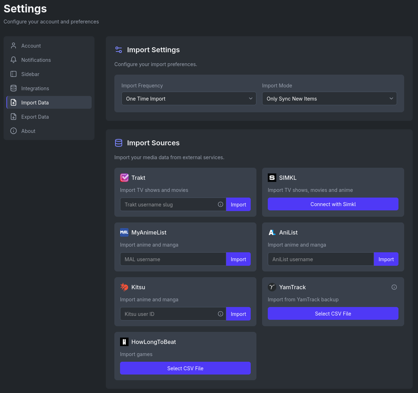Click the HowLongToBeat logo icon
418x393 pixels.
(x=124, y=342)
